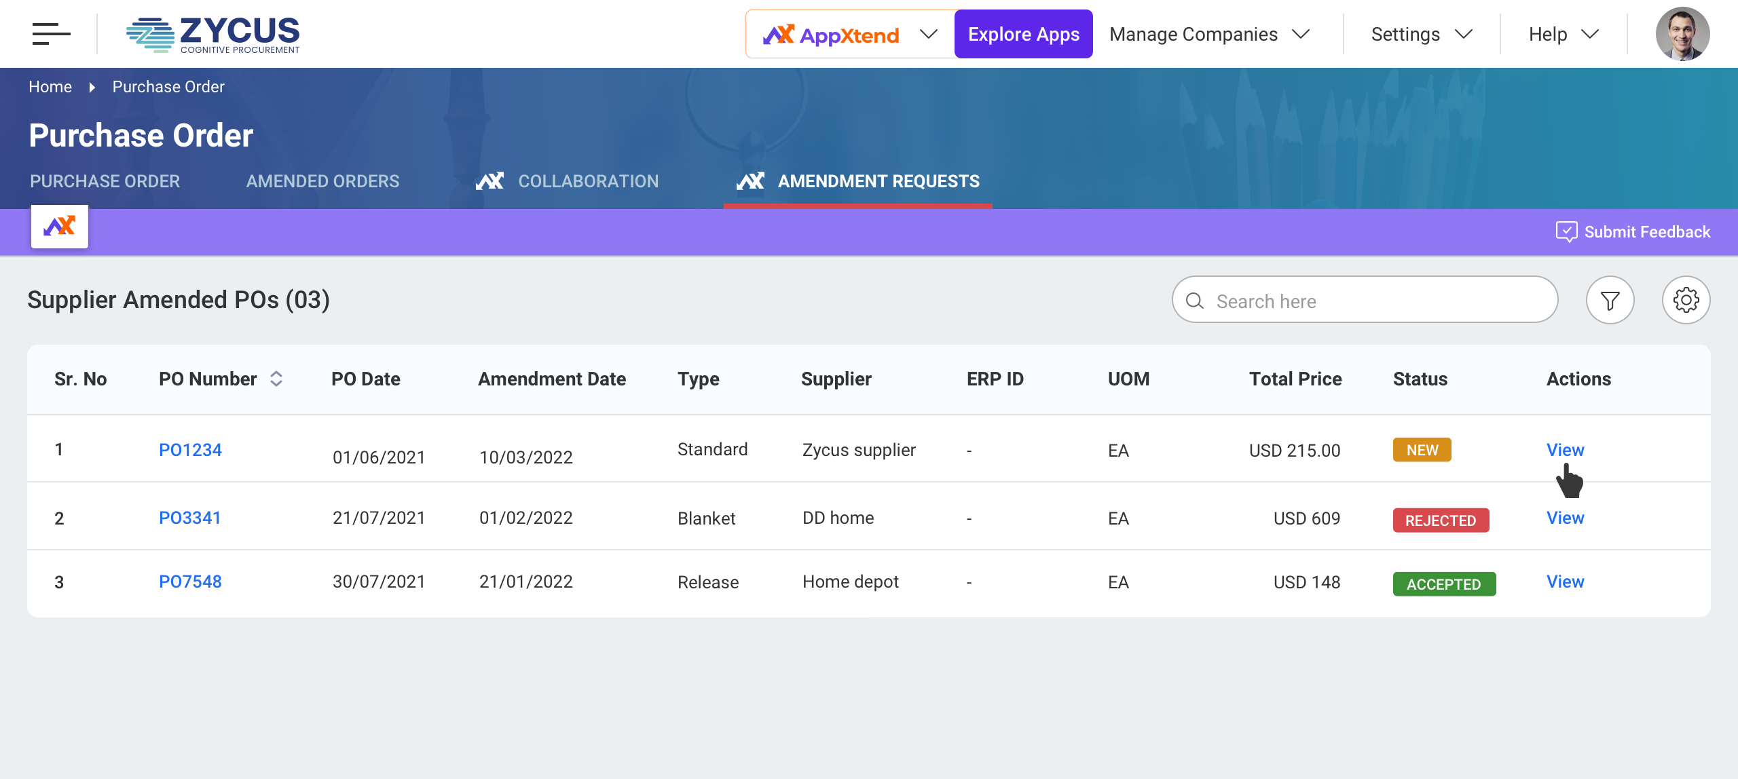Open table column settings gear
Screen dimensions: 1738x779
pos(1686,301)
